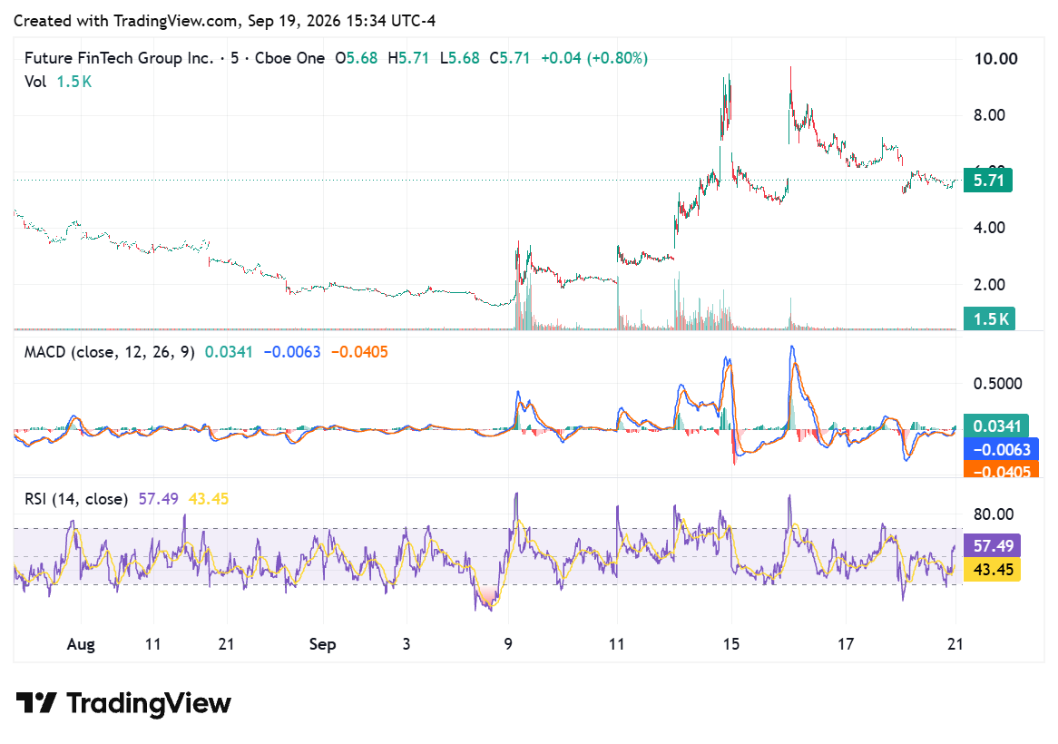
Task: Click the blue -0.0063 MACD line label
Action: 1001,450
